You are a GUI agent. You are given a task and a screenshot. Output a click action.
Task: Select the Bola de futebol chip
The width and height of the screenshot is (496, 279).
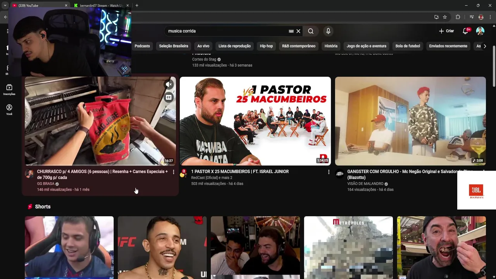[x=408, y=46]
